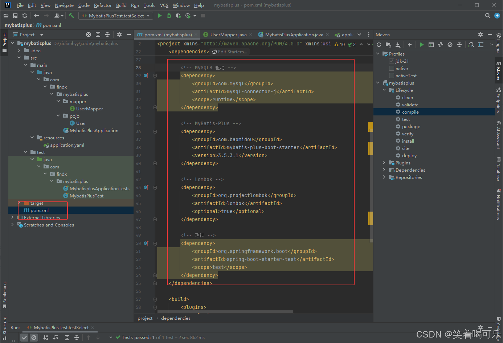This screenshot has width=503, height=343.
Task: Click editor horizontal scrollbar
Action: [225, 311]
